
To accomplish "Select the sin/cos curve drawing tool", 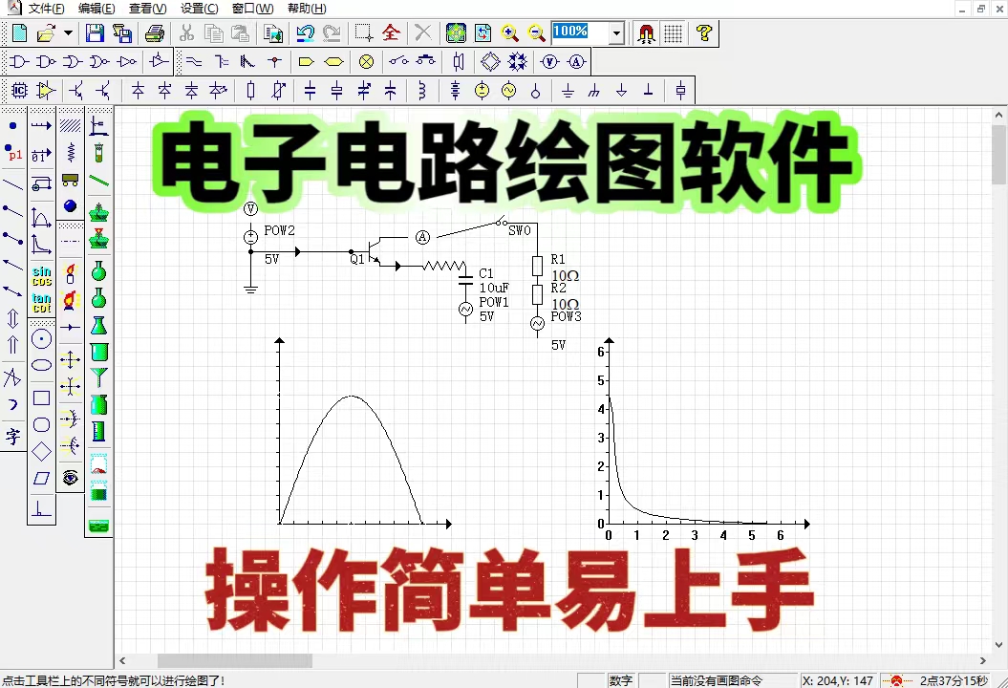I will click(x=40, y=275).
